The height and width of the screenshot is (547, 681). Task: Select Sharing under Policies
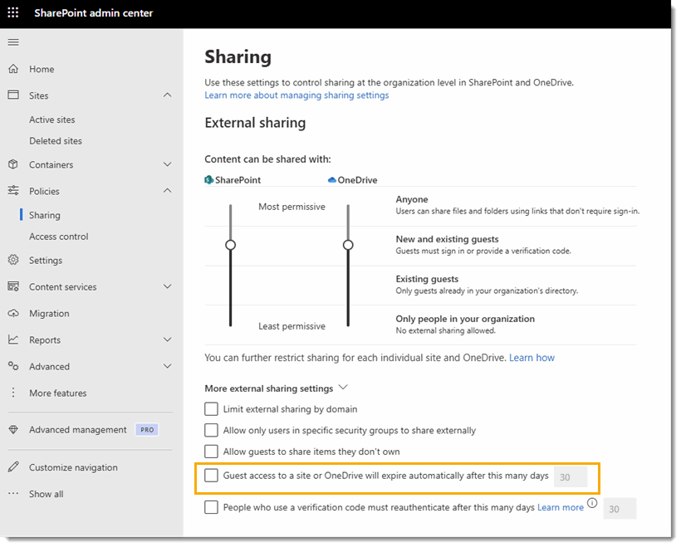click(x=45, y=215)
